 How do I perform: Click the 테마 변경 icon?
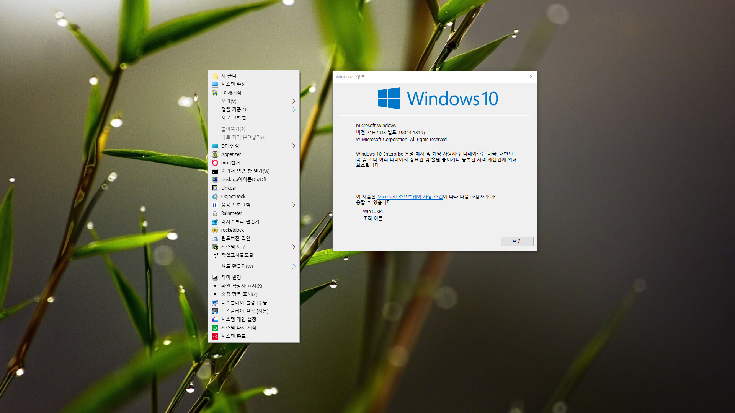pyautogui.click(x=215, y=277)
